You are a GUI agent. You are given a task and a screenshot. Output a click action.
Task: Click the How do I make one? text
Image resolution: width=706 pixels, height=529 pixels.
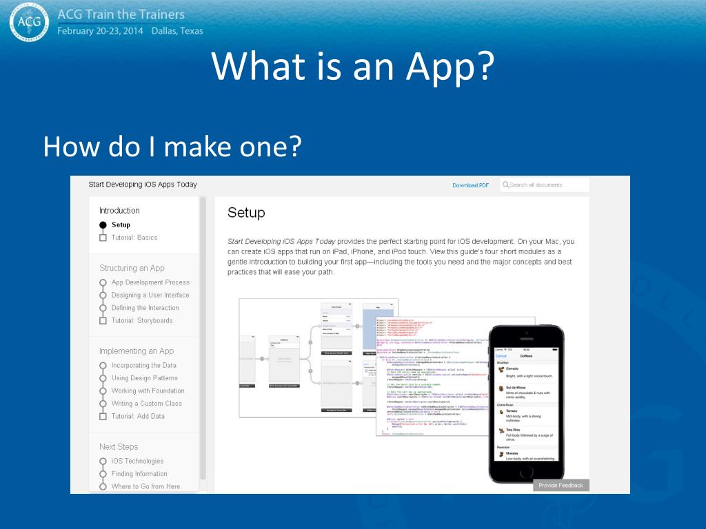172,147
